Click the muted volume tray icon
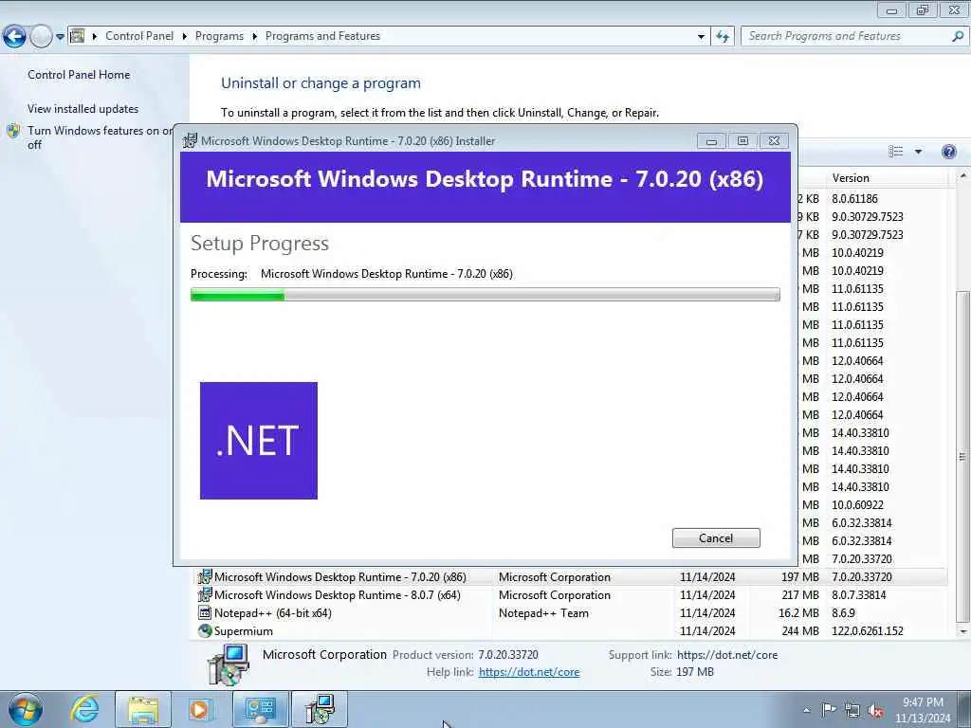971x728 pixels. click(x=875, y=711)
